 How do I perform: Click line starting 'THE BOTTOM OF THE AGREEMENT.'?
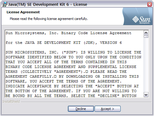point(71,91)
